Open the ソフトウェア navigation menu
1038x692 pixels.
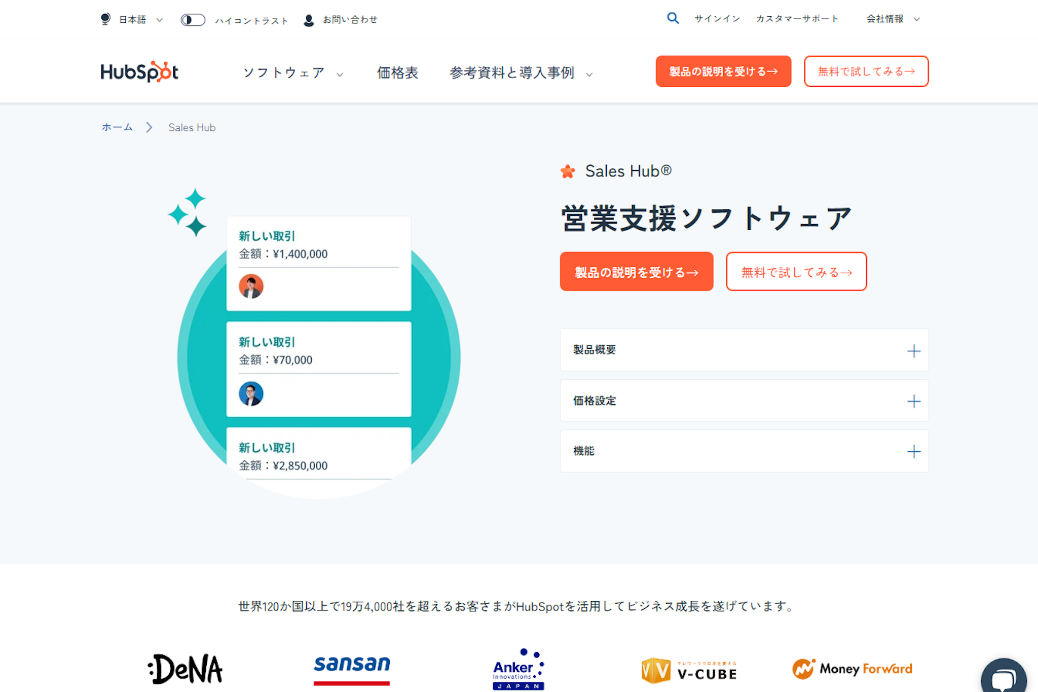(x=292, y=73)
